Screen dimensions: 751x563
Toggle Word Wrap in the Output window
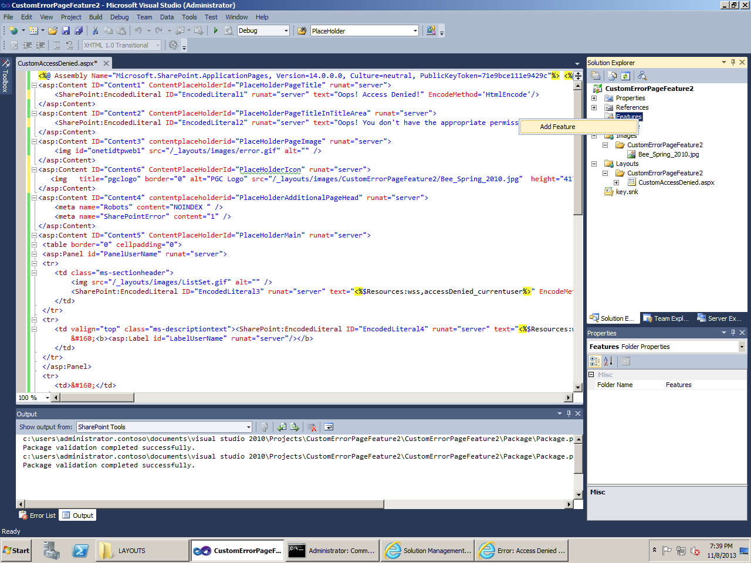[x=329, y=427]
